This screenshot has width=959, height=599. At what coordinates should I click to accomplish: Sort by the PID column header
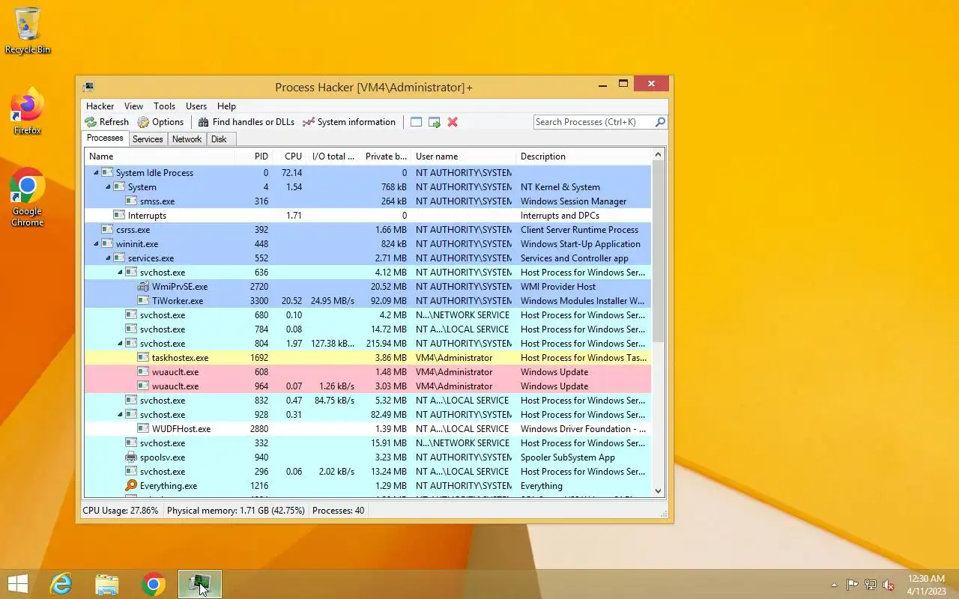click(x=253, y=156)
